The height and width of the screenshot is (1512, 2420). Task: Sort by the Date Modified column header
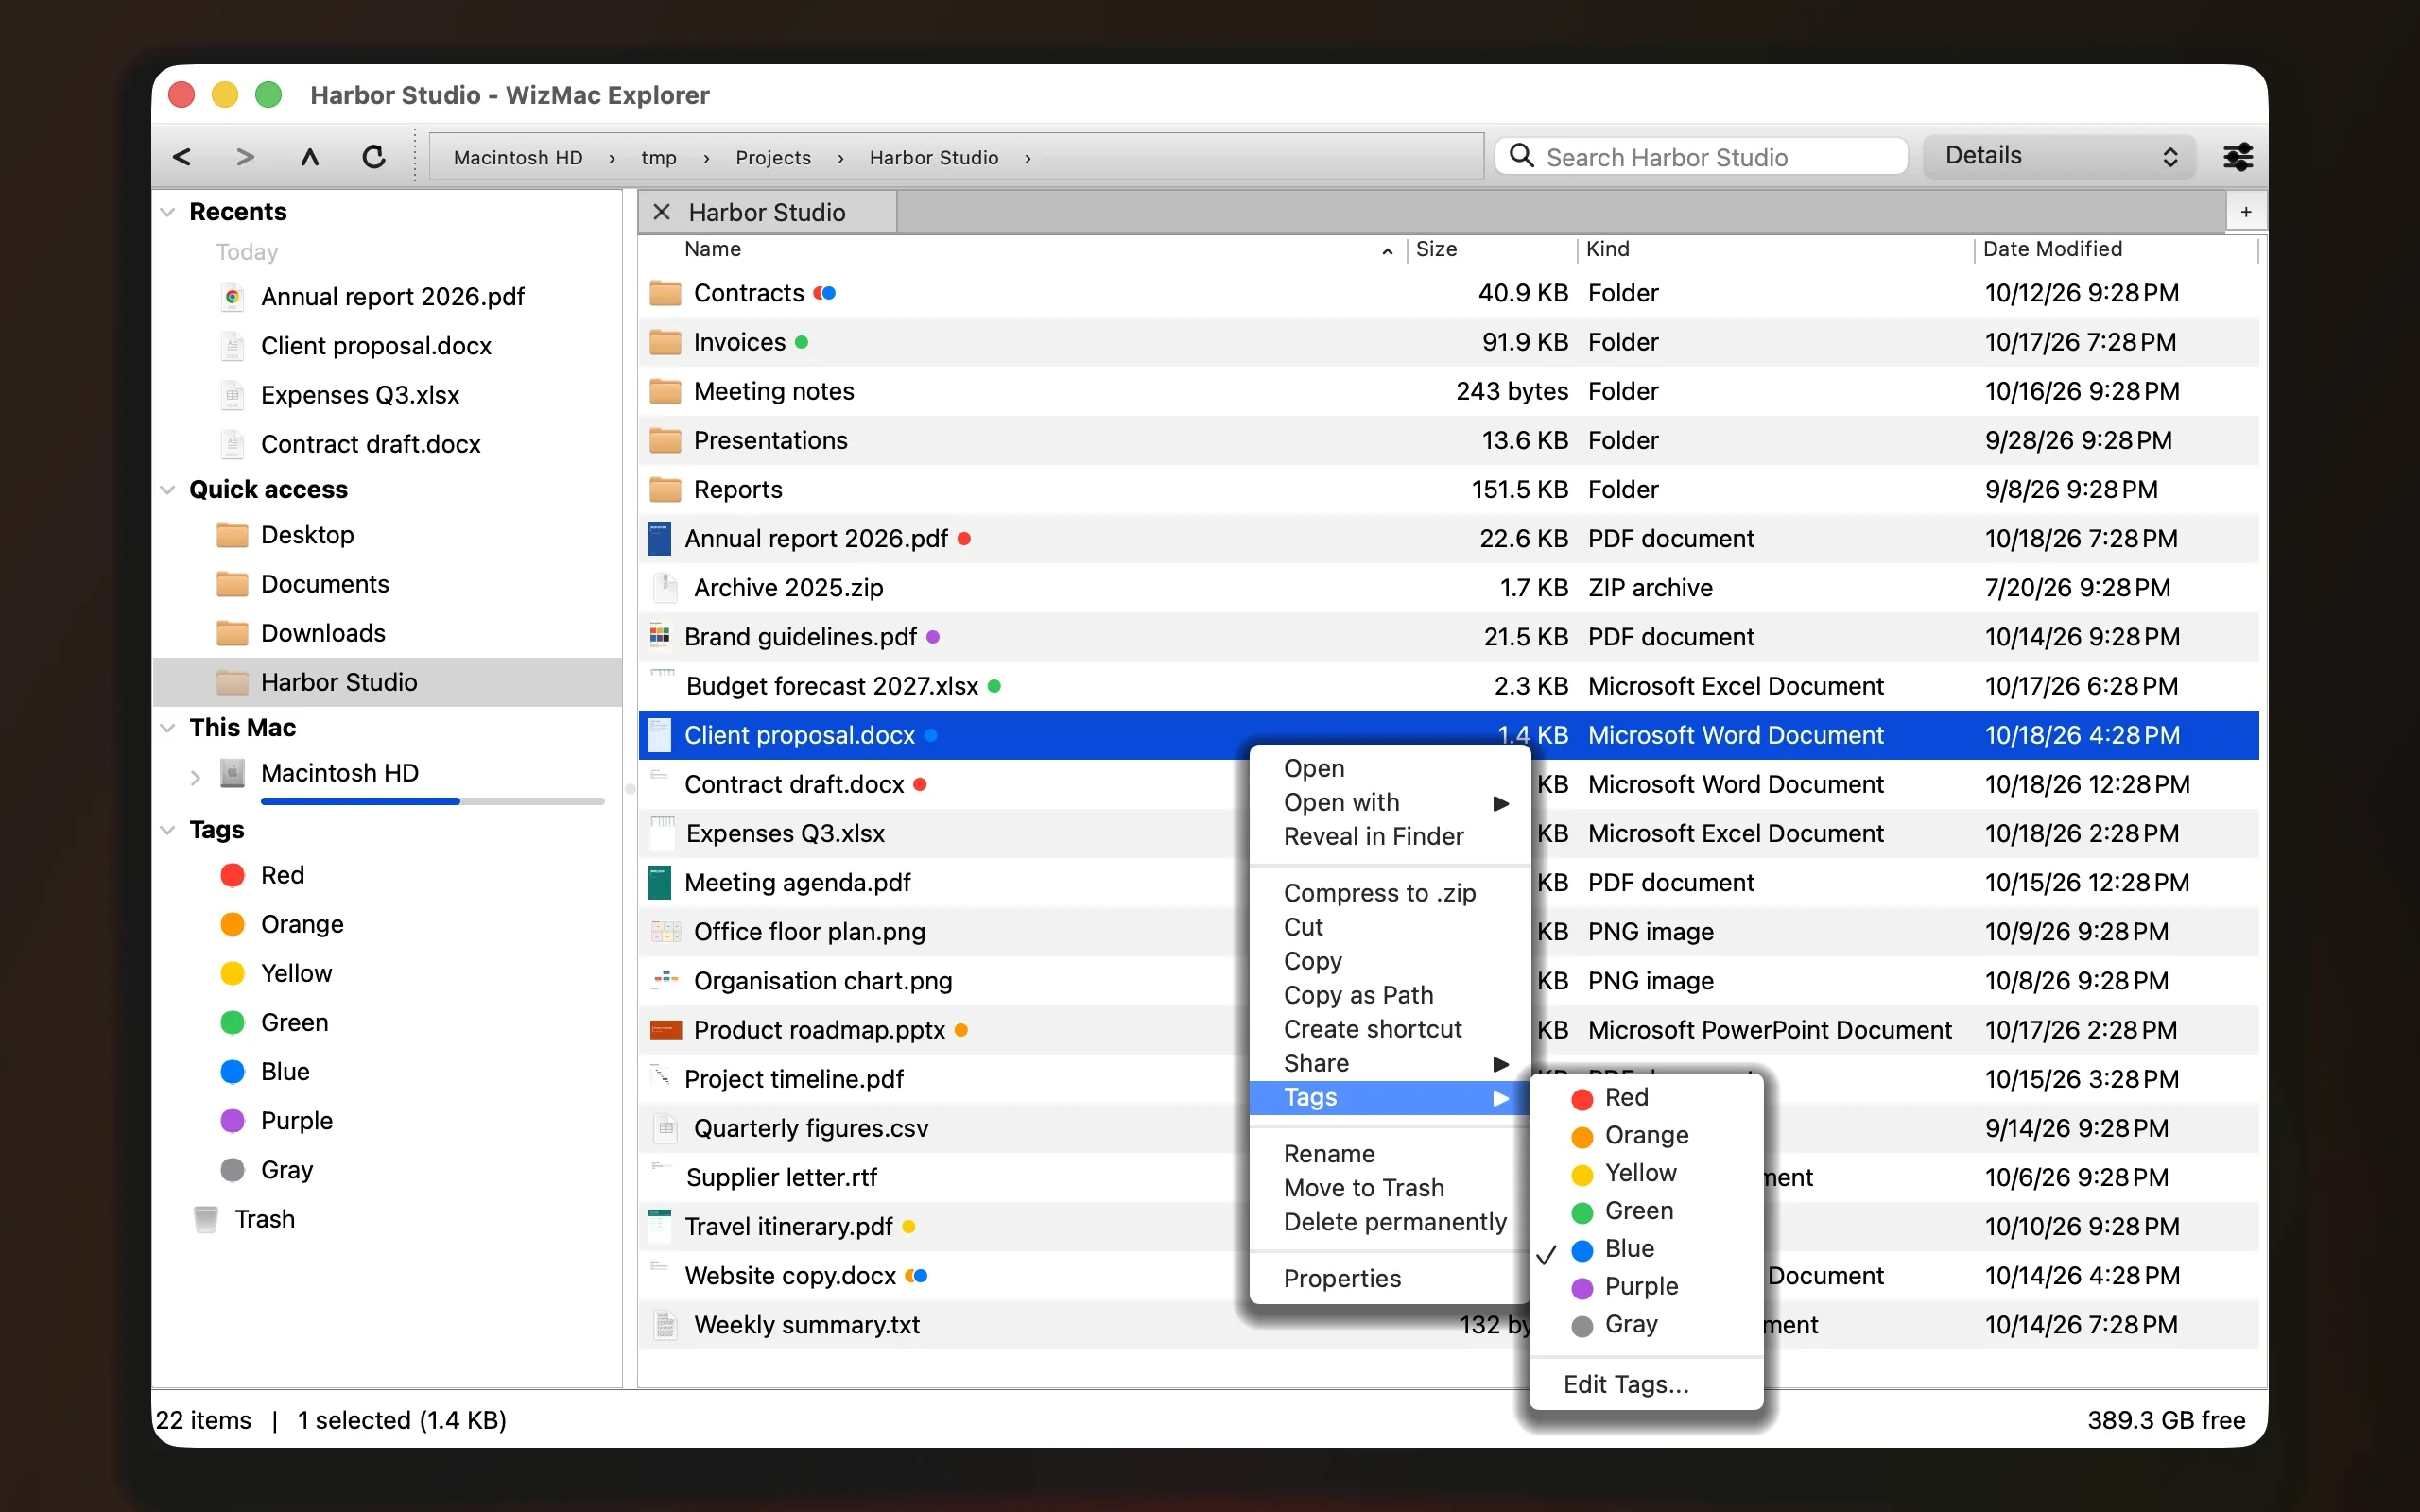point(2115,249)
